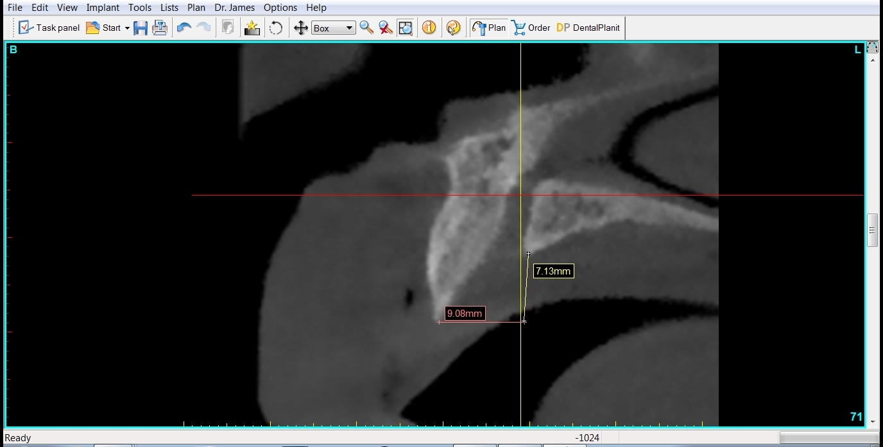
Task: Click the vertical scrollbar slice thumb
Action: [872, 230]
